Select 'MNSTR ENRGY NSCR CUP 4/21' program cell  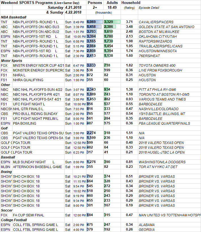coord(39,66)
